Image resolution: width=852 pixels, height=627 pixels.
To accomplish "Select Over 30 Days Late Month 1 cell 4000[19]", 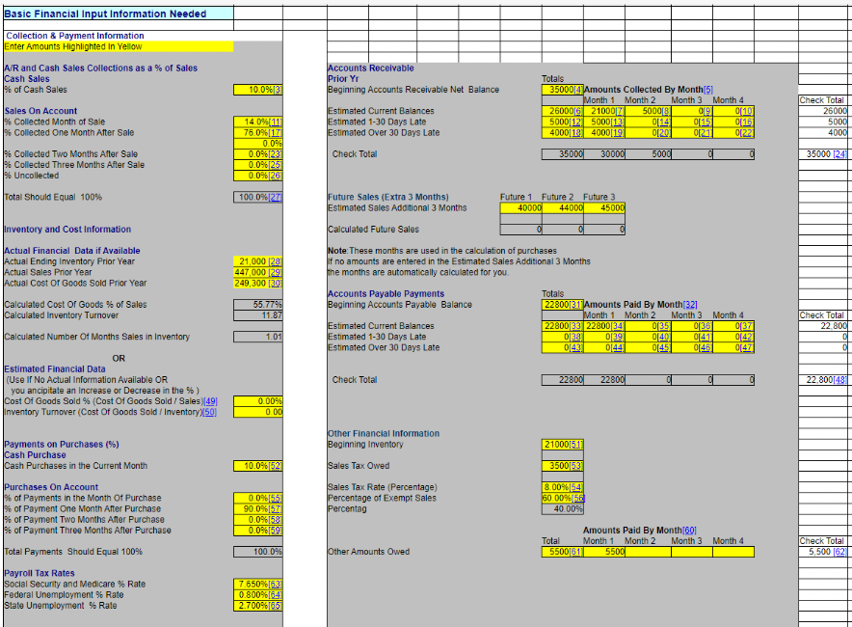I will pyautogui.click(x=604, y=133).
